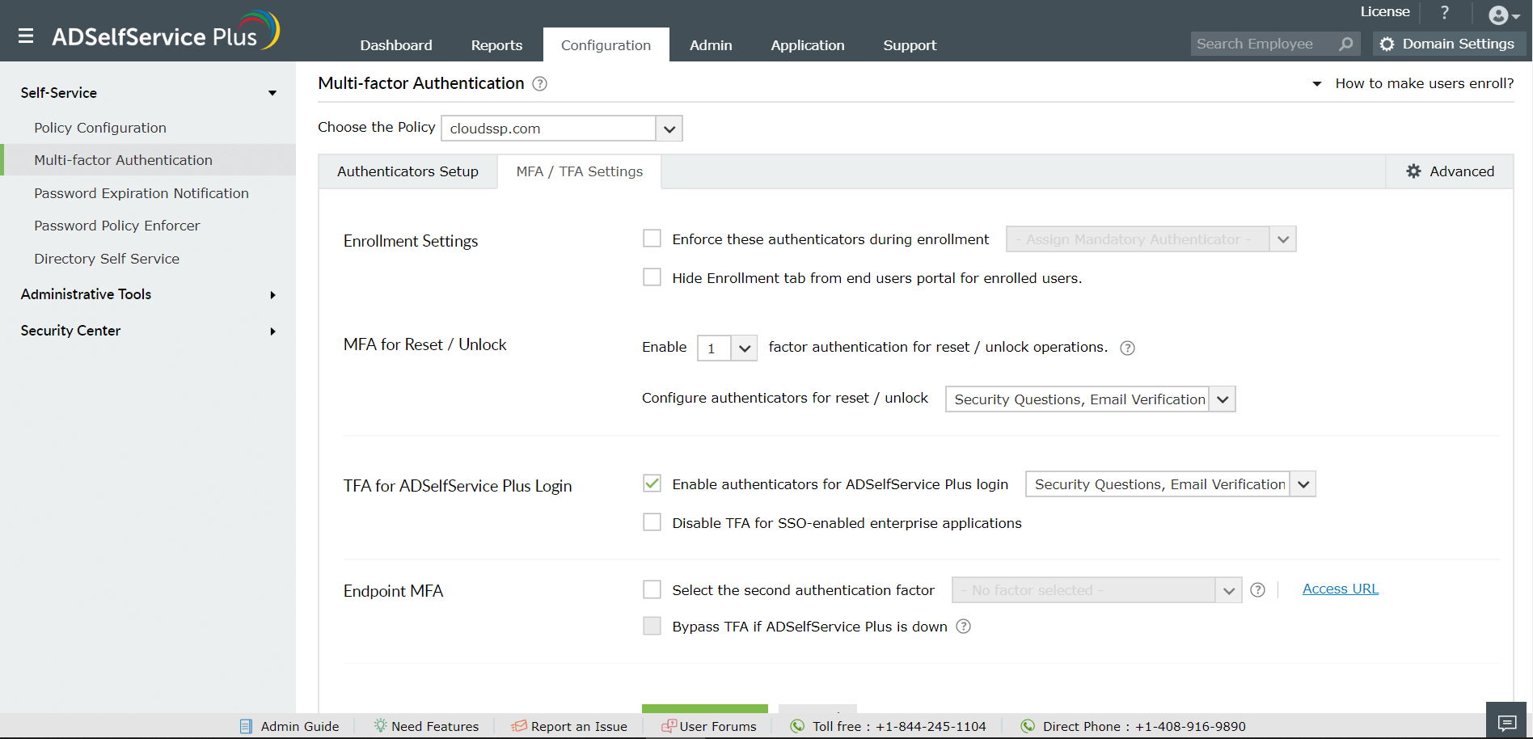The height and width of the screenshot is (739, 1533).
Task: Open help beside Multi-factor Authentication title
Action: (540, 84)
